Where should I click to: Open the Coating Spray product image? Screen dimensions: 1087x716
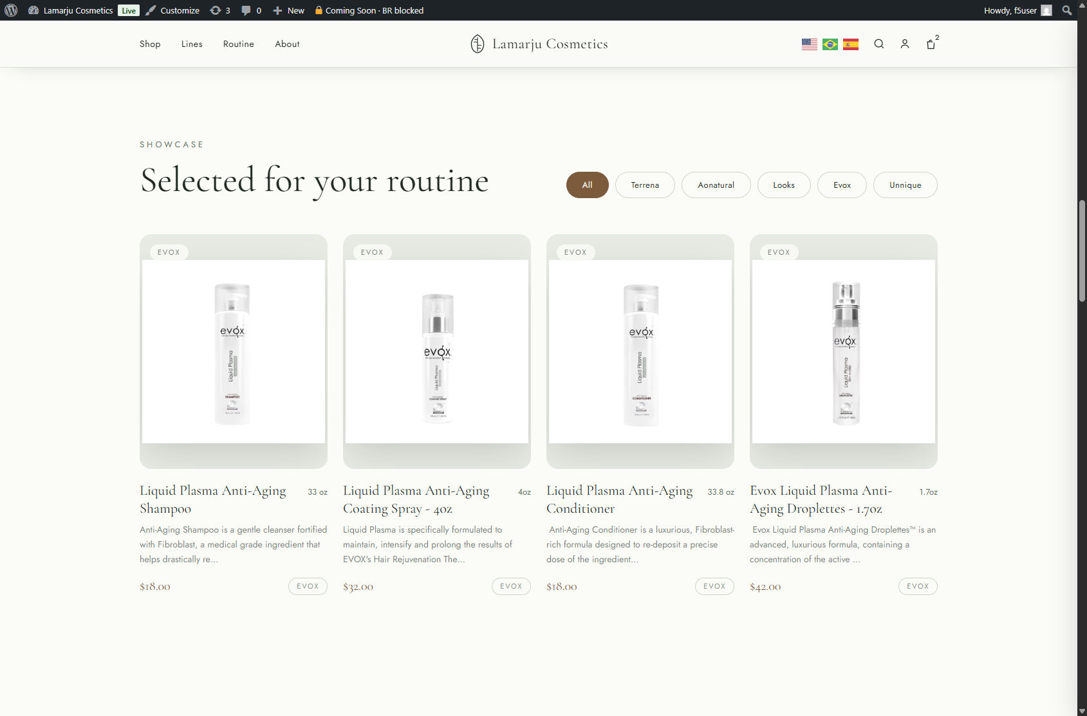pyautogui.click(x=437, y=351)
